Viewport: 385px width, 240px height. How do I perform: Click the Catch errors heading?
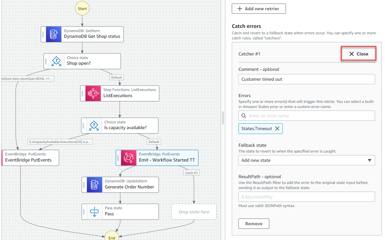point(246,26)
